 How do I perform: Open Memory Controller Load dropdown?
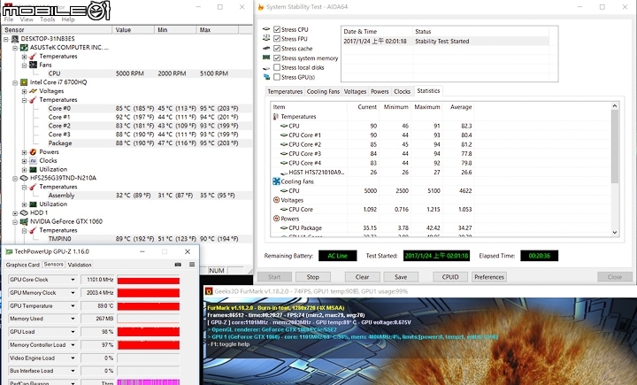(x=73, y=345)
